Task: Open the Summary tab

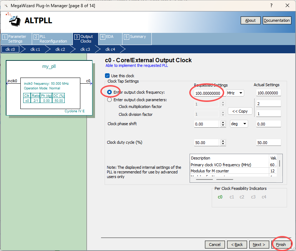Action: [x=137, y=39]
